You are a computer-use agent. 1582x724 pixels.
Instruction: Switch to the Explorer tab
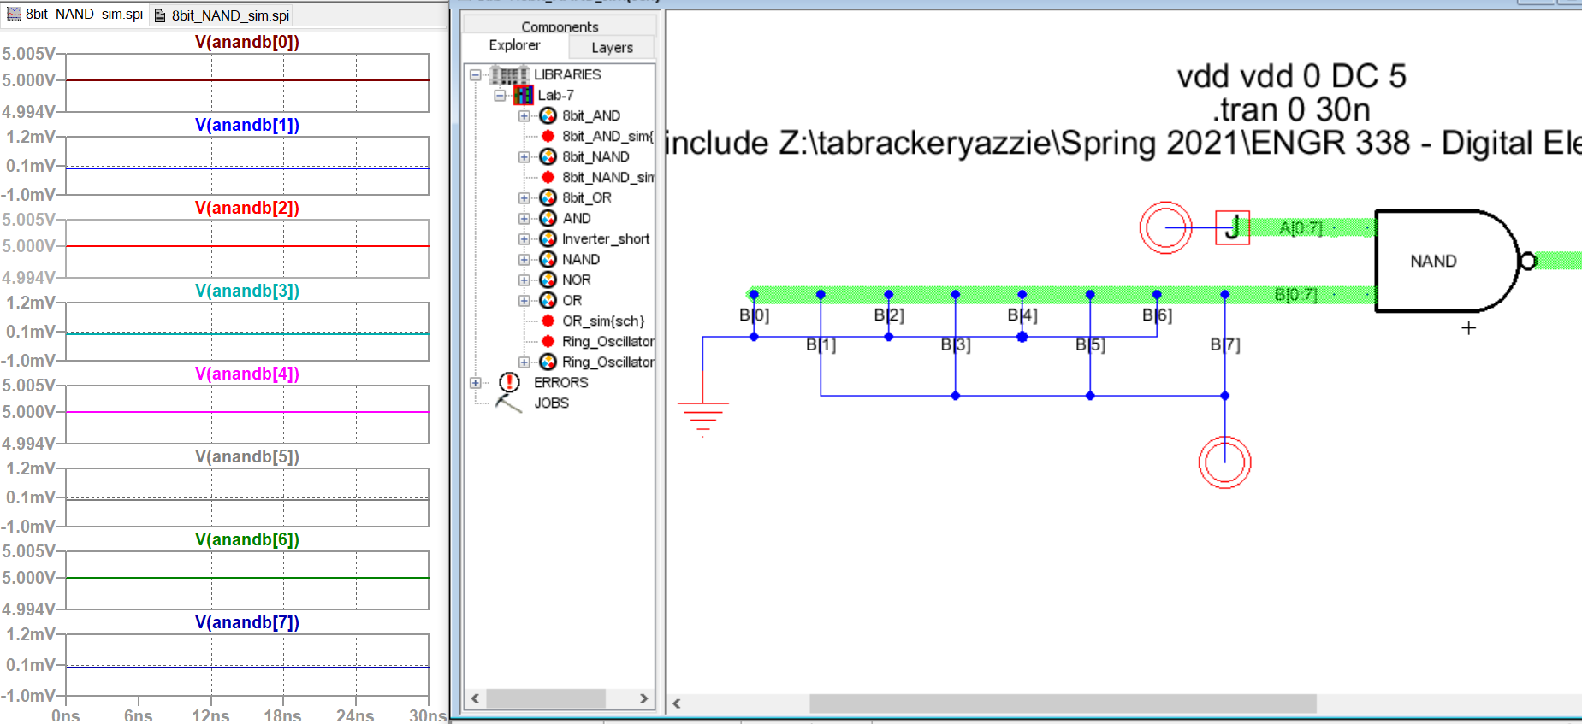[x=514, y=45]
